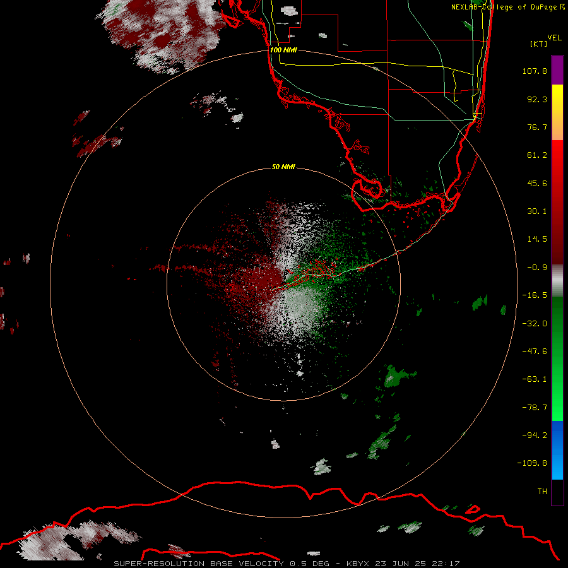Click the [KT] units label

click(539, 44)
